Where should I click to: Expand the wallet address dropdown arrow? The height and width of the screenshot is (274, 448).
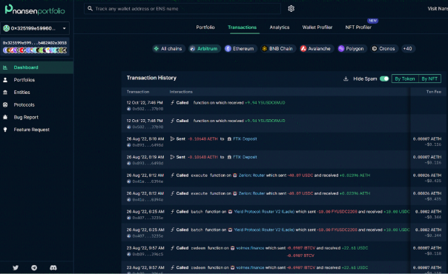point(65,28)
